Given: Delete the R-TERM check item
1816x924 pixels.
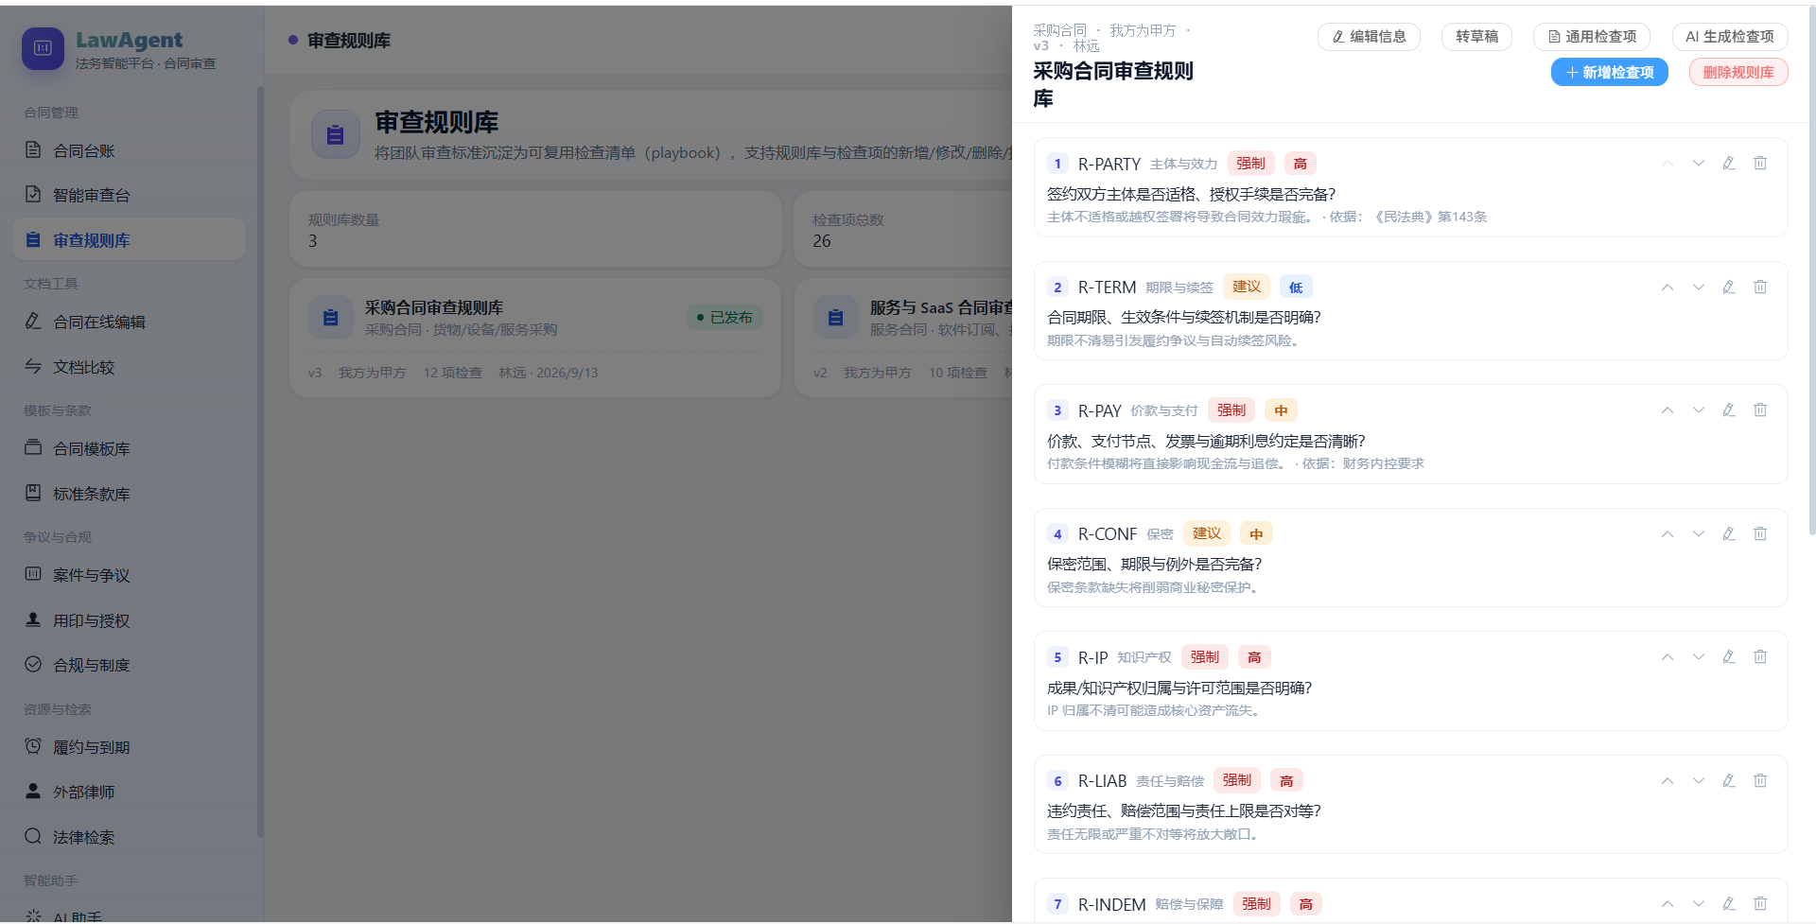Looking at the screenshot, I should 1760,288.
